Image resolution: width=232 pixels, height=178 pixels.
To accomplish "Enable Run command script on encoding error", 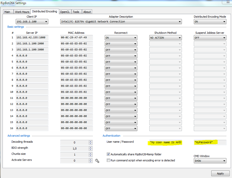I will [108, 160].
